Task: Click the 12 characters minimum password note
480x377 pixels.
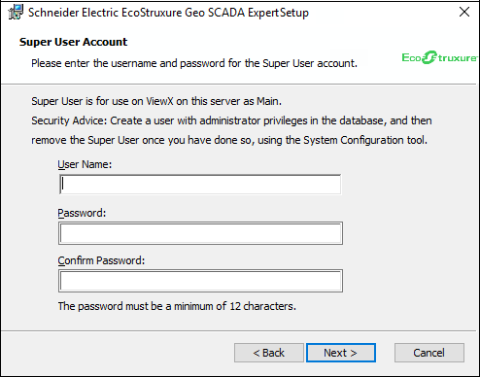Action: coord(177,306)
